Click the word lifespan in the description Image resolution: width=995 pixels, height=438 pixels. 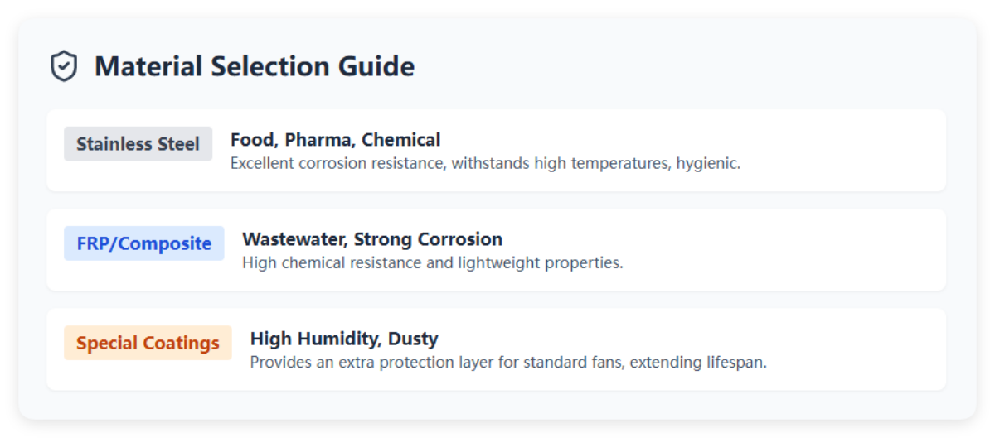point(736,363)
